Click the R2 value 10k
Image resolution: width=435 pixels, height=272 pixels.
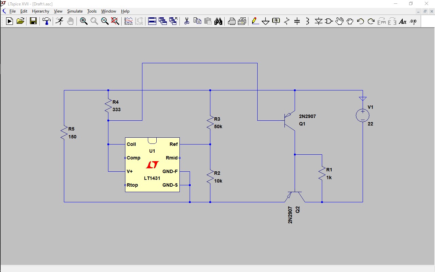218,181
